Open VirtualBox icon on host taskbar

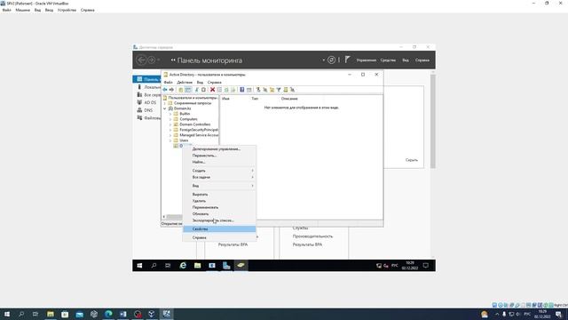[152, 314]
